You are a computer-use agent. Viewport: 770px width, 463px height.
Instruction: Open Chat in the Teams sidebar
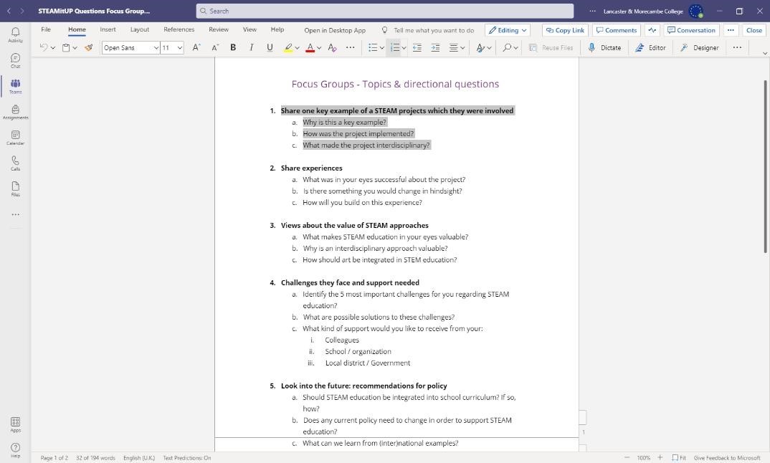click(15, 60)
